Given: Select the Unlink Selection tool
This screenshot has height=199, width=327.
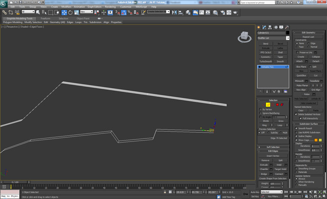Looking at the screenshot, I should tap(11, 12).
